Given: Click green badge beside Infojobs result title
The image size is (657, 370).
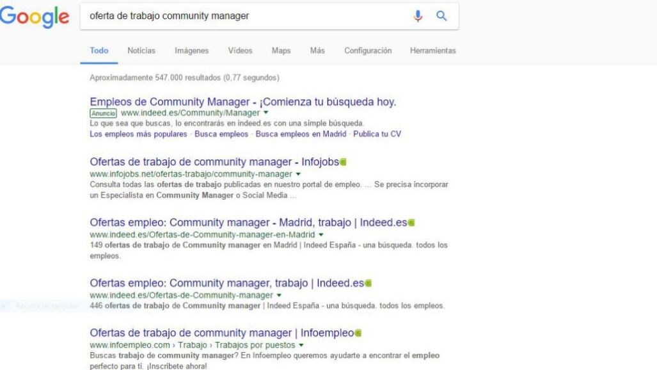Looking at the screenshot, I should [x=343, y=162].
